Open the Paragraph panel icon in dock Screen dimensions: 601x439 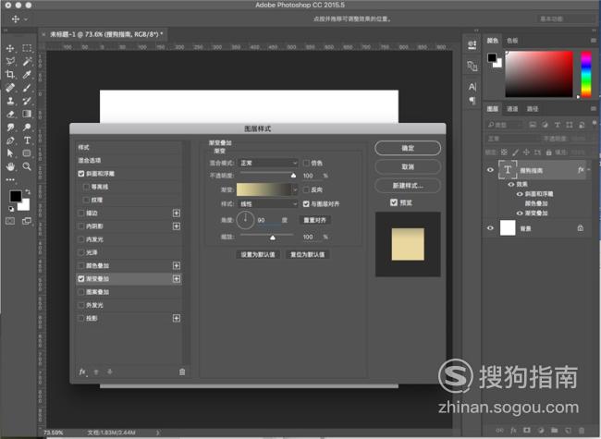pos(472,101)
